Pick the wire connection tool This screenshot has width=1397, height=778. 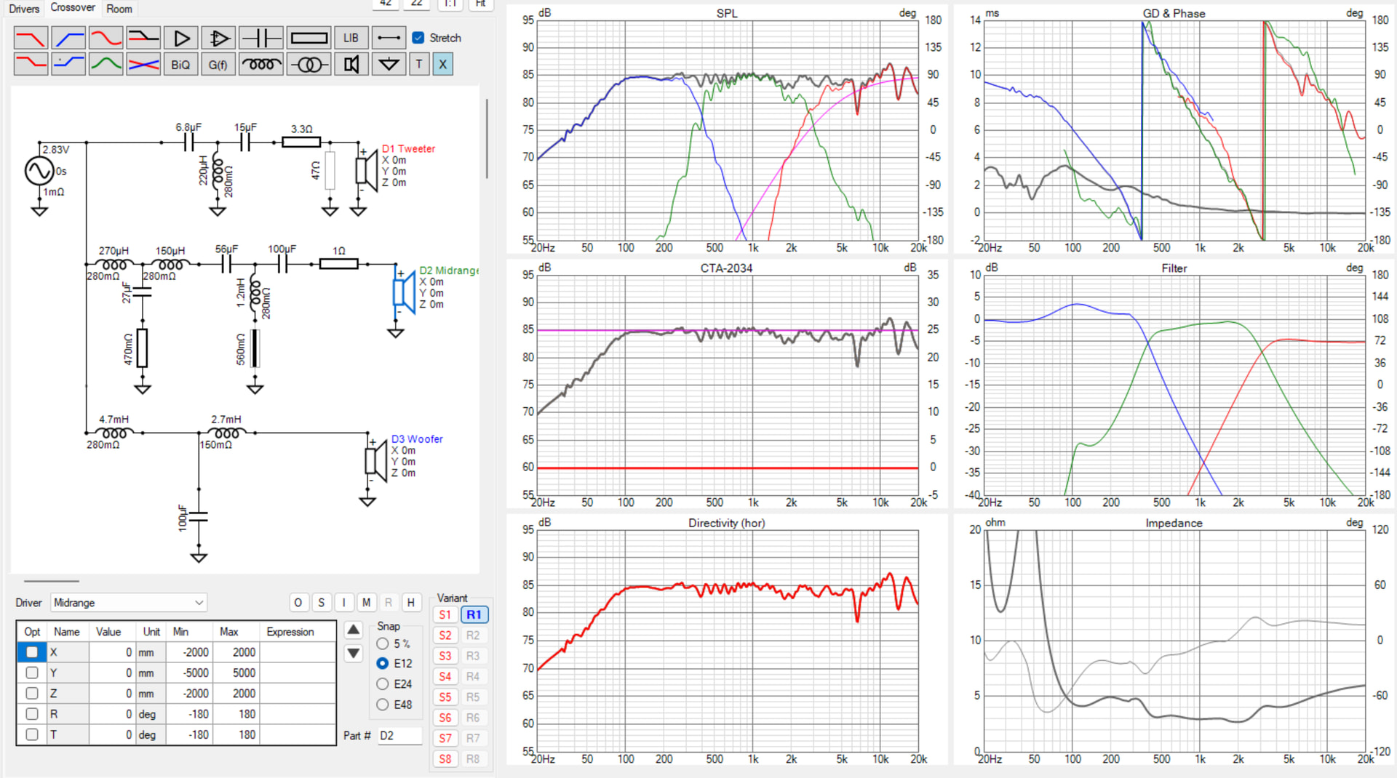point(389,38)
